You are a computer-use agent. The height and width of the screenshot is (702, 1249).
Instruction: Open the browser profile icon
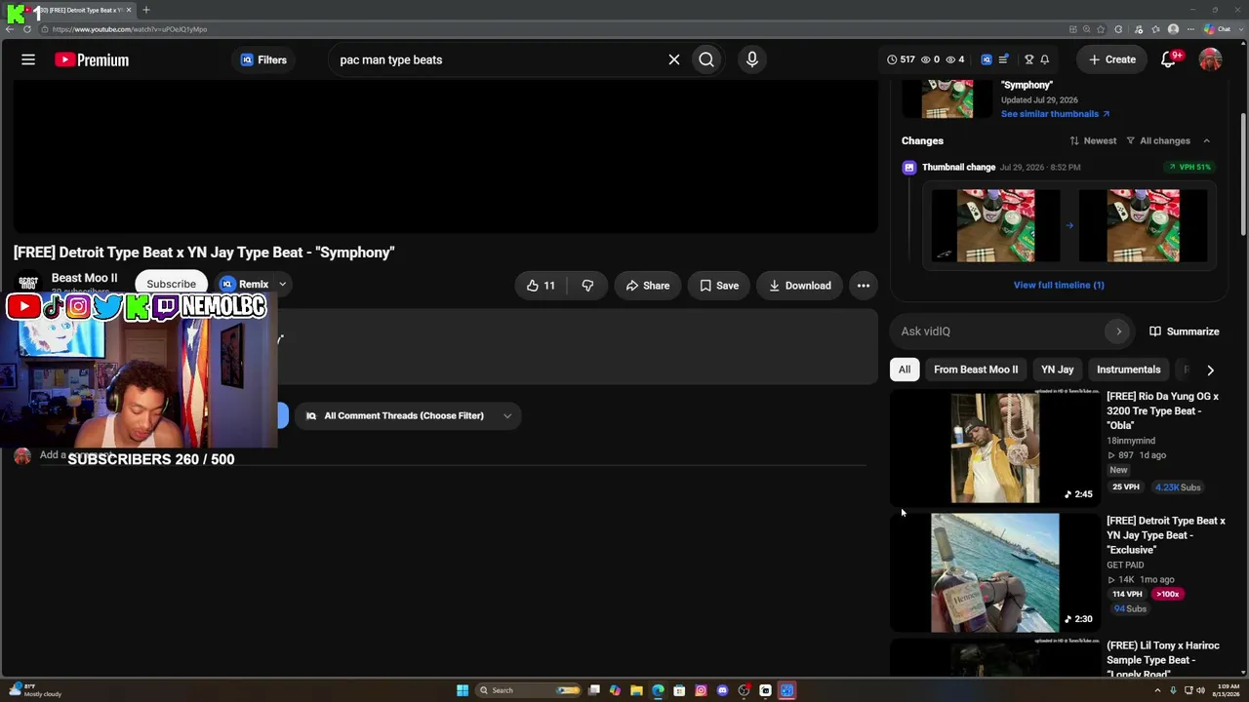tap(1173, 29)
